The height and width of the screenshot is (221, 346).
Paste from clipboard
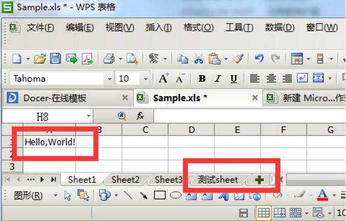pyautogui.click(x=214, y=59)
